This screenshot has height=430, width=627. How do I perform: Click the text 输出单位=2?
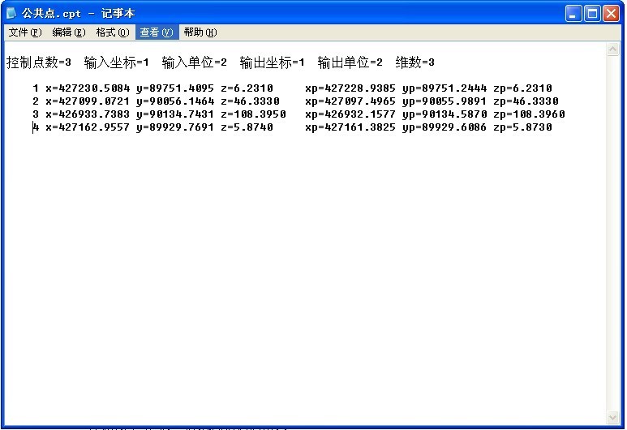coord(350,62)
